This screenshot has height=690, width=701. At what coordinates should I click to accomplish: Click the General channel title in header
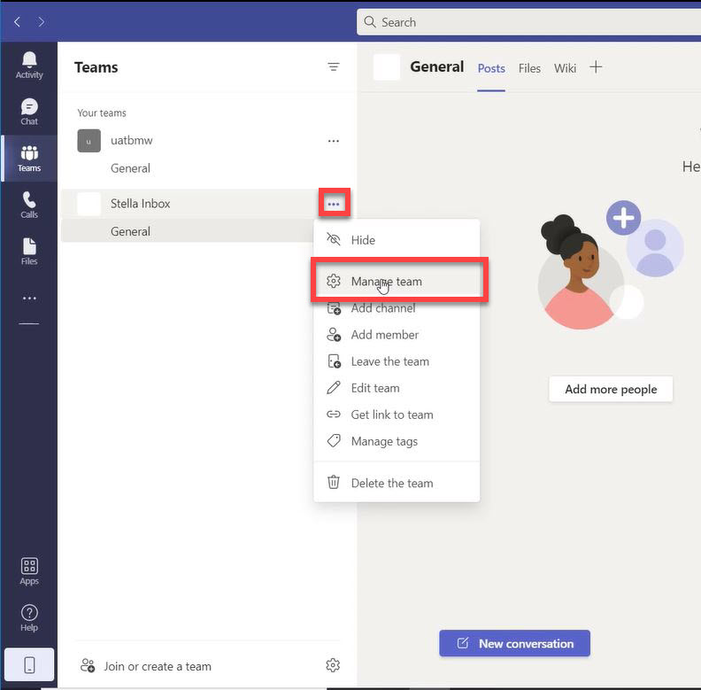coord(436,66)
